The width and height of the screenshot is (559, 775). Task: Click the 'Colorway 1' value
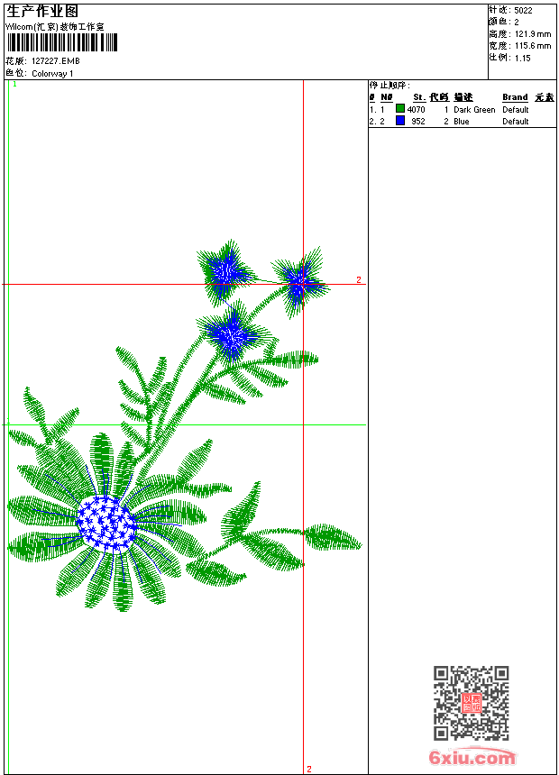coord(52,74)
